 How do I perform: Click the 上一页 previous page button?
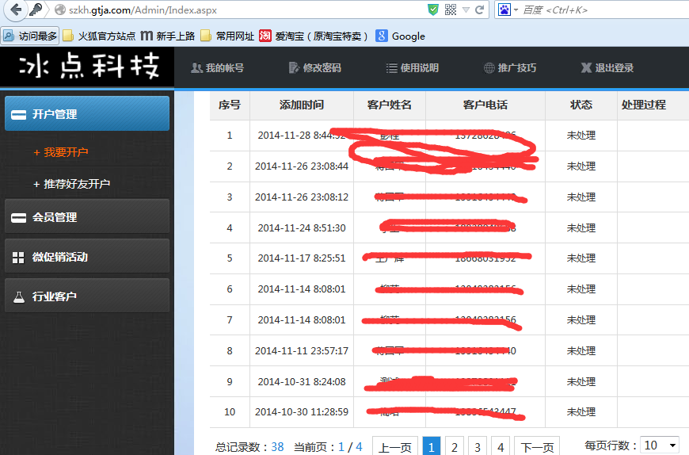394,447
